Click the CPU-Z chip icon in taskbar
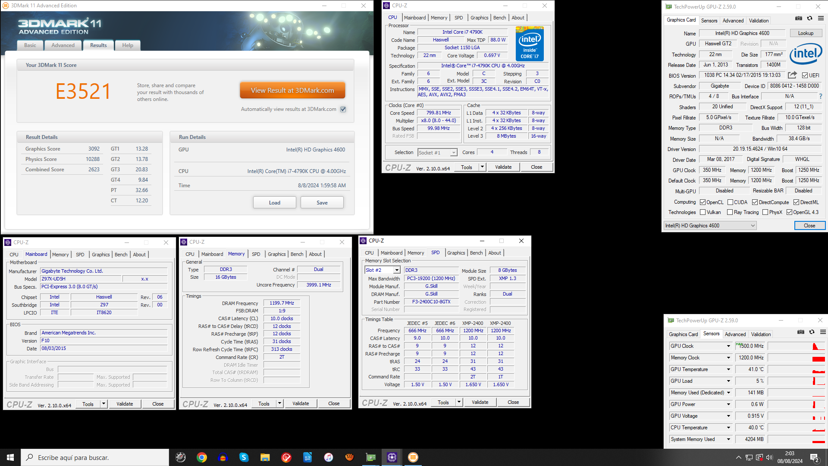This screenshot has width=828, height=466. (x=392, y=457)
